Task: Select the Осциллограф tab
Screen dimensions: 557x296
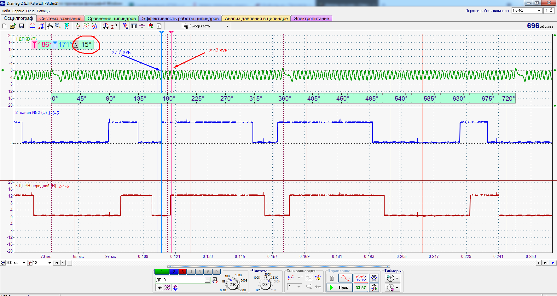Action: pyautogui.click(x=18, y=18)
